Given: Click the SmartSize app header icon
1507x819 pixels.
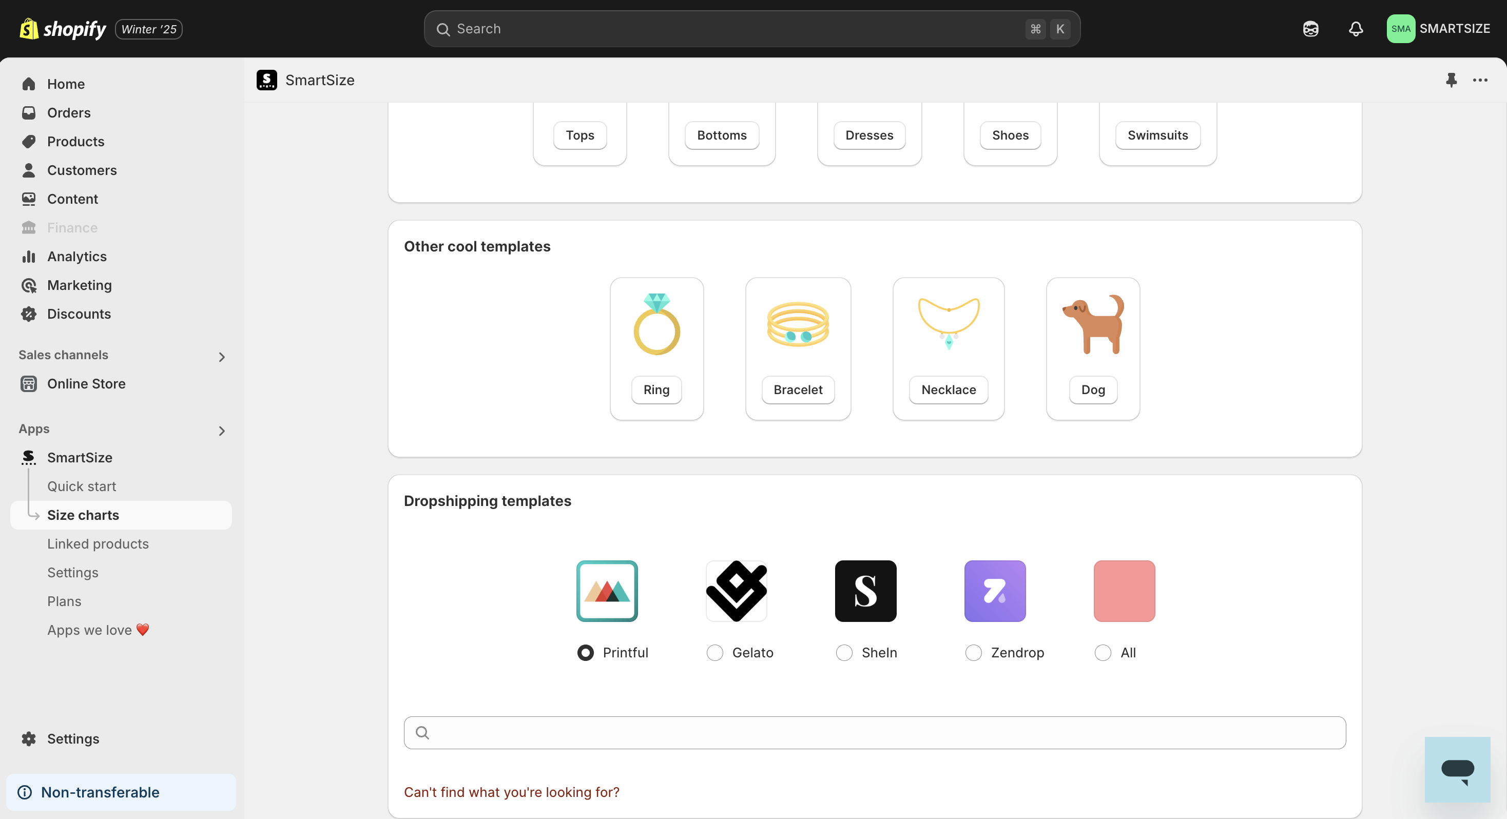Looking at the screenshot, I should 267,80.
